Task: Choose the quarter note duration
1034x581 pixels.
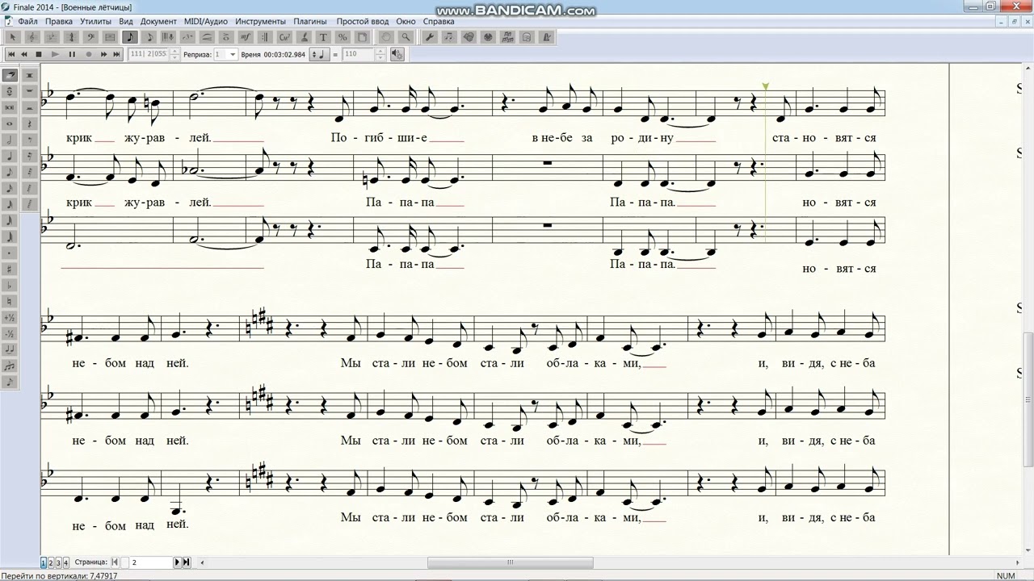Action: point(10,157)
